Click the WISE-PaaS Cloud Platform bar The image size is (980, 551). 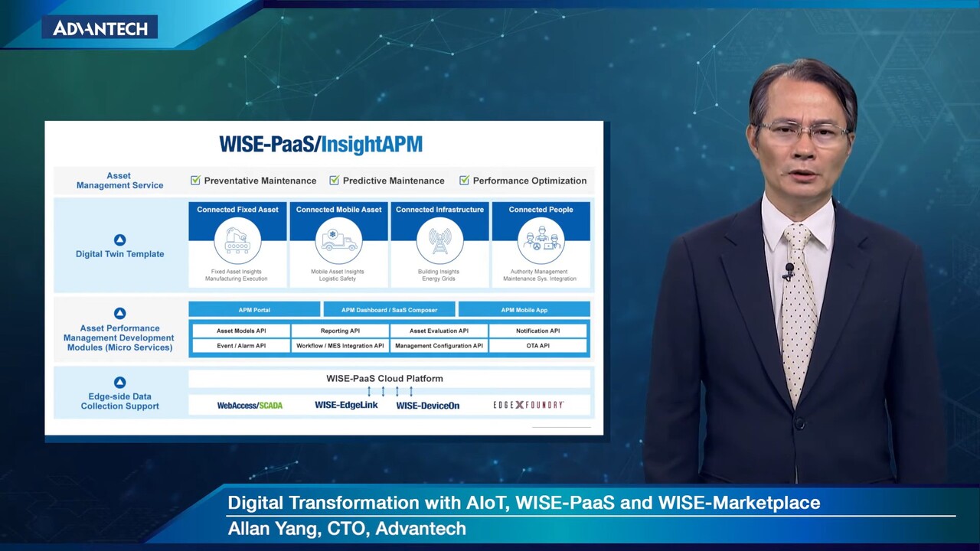[x=389, y=379]
